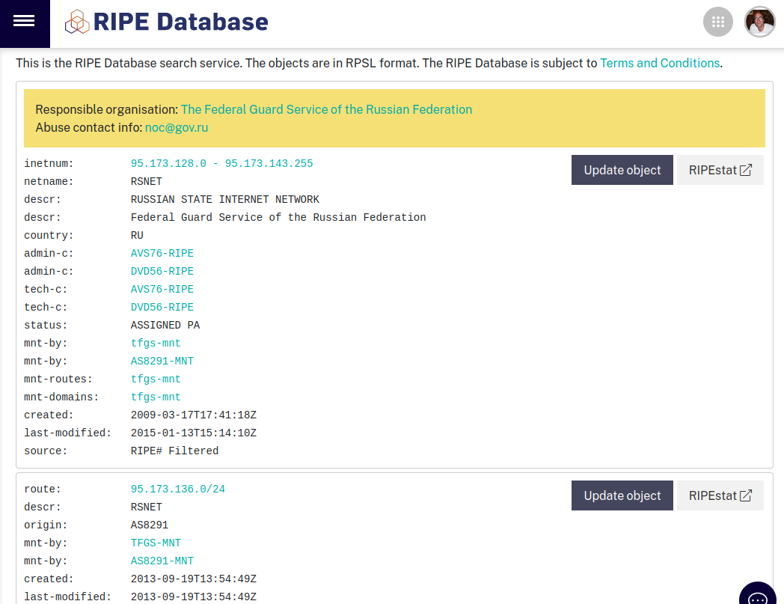Open first admin-c AVS76-RIPE link

(162, 253)
